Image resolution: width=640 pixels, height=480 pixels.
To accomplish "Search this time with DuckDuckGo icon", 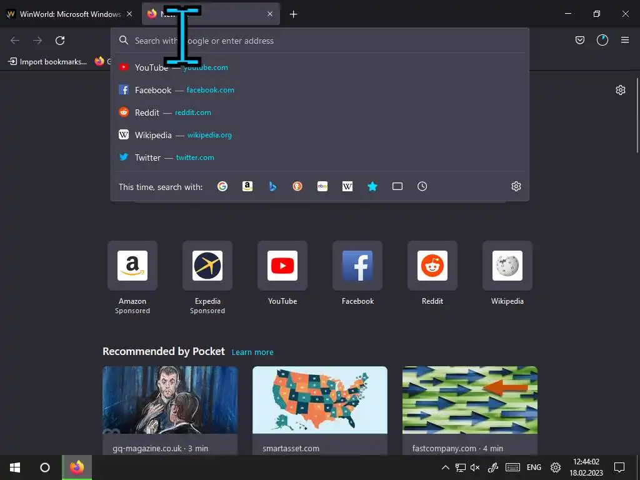I will tap(297, 186).
